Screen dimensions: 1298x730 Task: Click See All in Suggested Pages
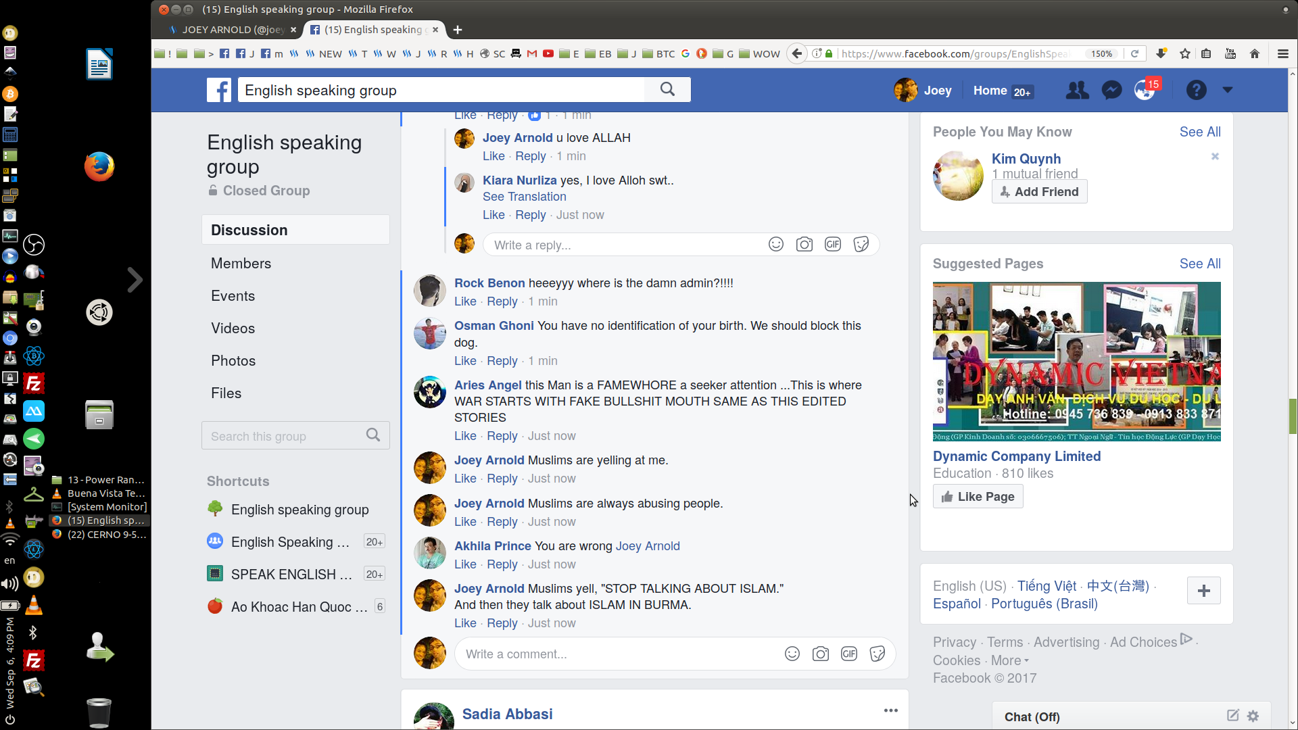tap(1200, 264)
